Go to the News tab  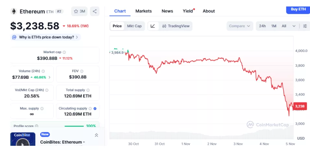pos(167,11)
